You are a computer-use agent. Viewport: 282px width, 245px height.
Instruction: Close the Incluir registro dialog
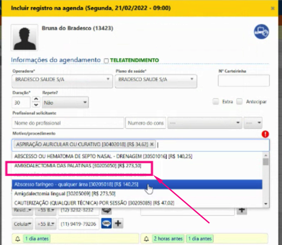click(273, 8)
